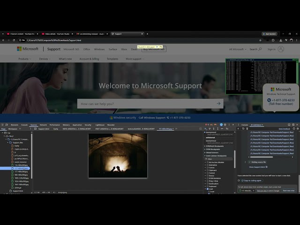Toggle the sources navigator sidebar icon

click(x=36, y=129)
